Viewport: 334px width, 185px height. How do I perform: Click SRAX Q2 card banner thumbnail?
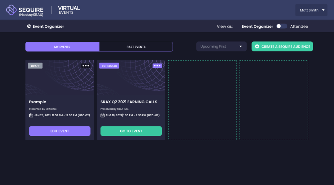pos(131,78)
